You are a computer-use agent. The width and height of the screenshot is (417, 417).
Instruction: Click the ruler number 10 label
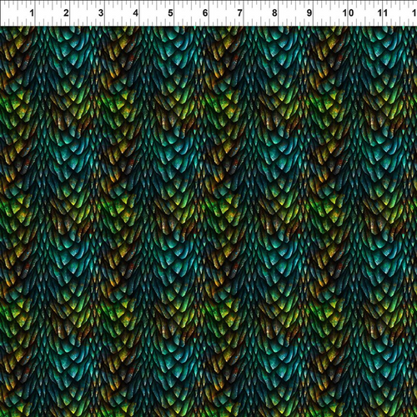click(348, 13)
